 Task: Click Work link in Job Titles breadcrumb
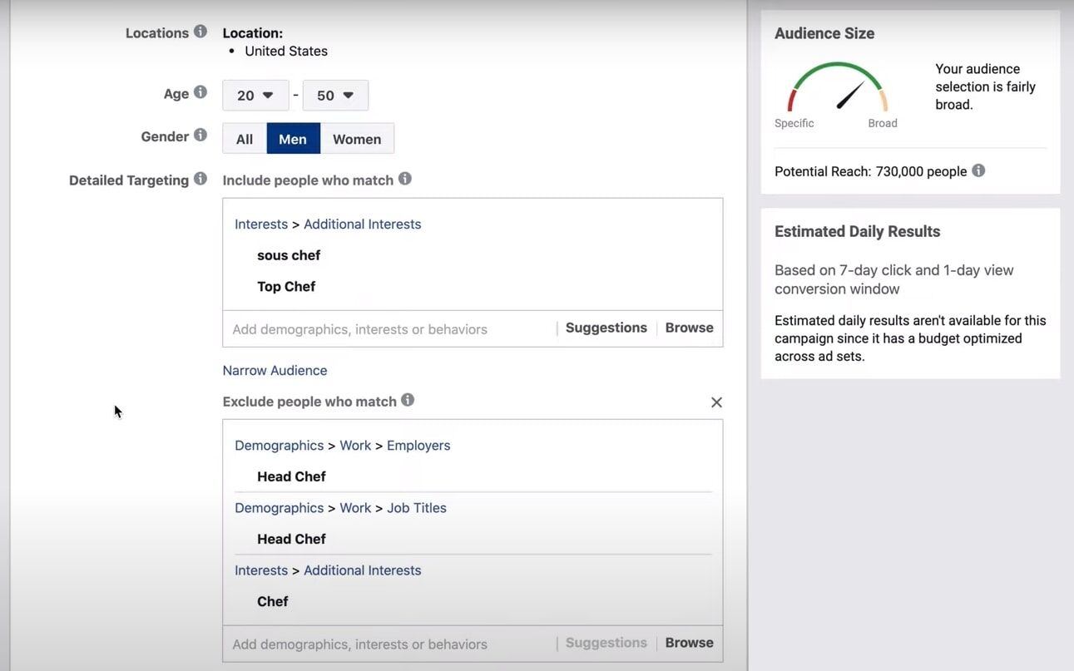coord(355,508)
